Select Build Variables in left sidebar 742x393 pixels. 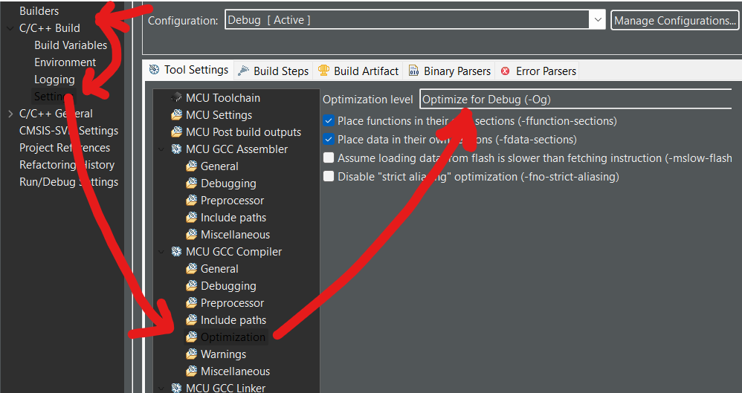[71, 45]
